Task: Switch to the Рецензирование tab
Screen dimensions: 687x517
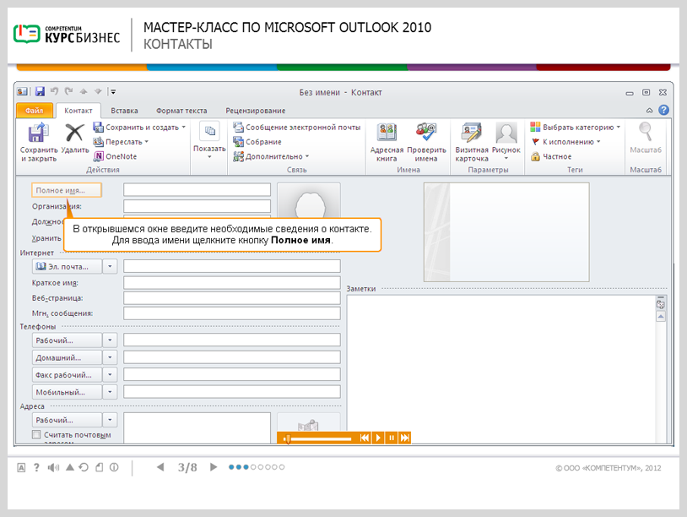Action: tap(256, 111)
